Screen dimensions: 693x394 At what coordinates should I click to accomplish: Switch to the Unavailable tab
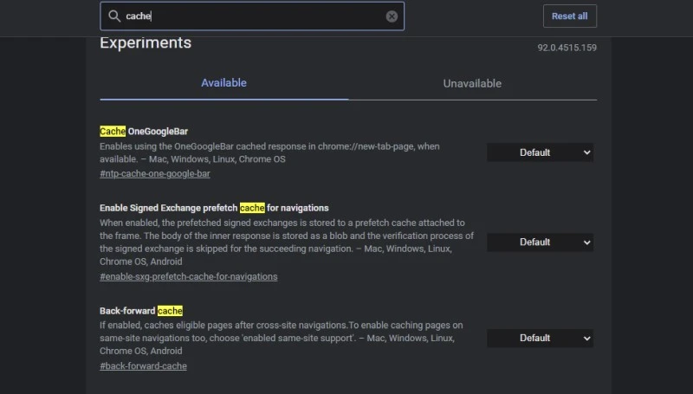(472, 84)
